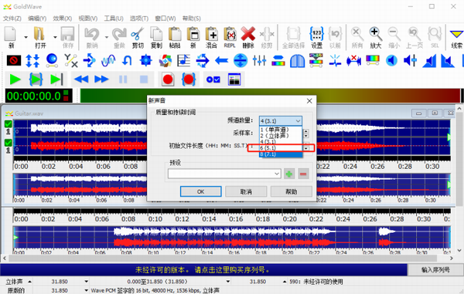Add preset with green plus button
The height and width of the screenshot is (294, 464).
pyautogui.click(x=289, y=174)
